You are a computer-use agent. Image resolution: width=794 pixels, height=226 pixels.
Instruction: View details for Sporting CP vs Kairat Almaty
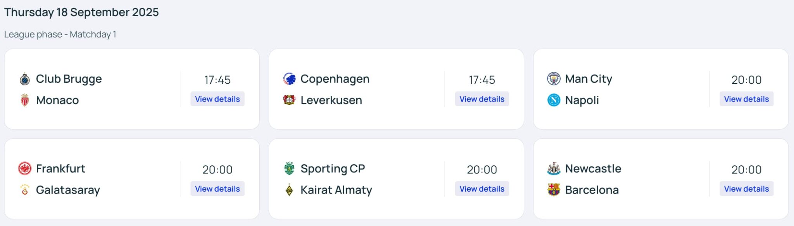coord(482,189)
